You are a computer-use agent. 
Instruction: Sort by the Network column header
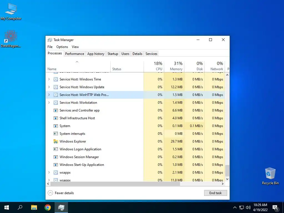pyautogui.click(x=215, y=66)
